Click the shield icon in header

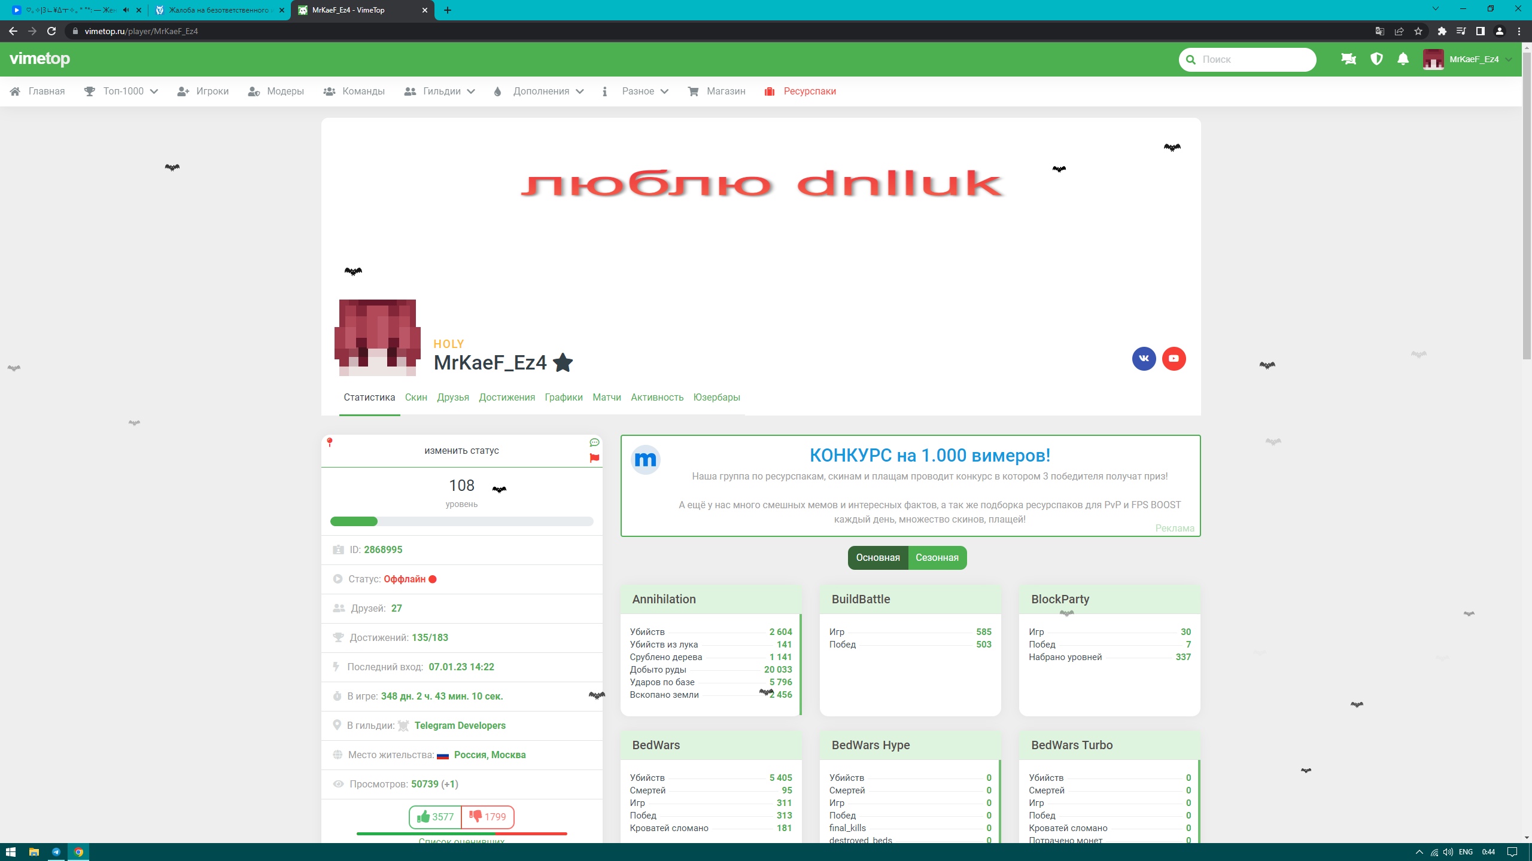point(1376,59)
